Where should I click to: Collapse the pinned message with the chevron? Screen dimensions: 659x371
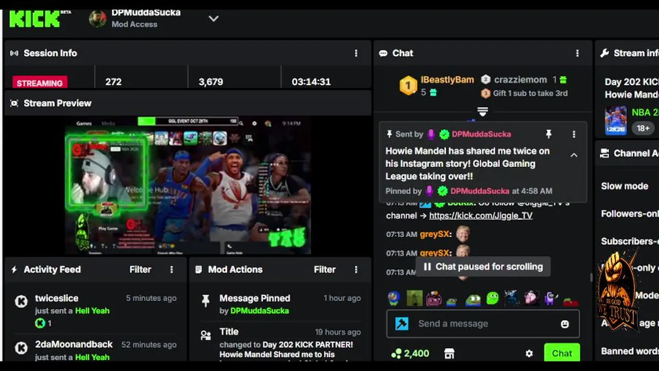tap(574, 155)
